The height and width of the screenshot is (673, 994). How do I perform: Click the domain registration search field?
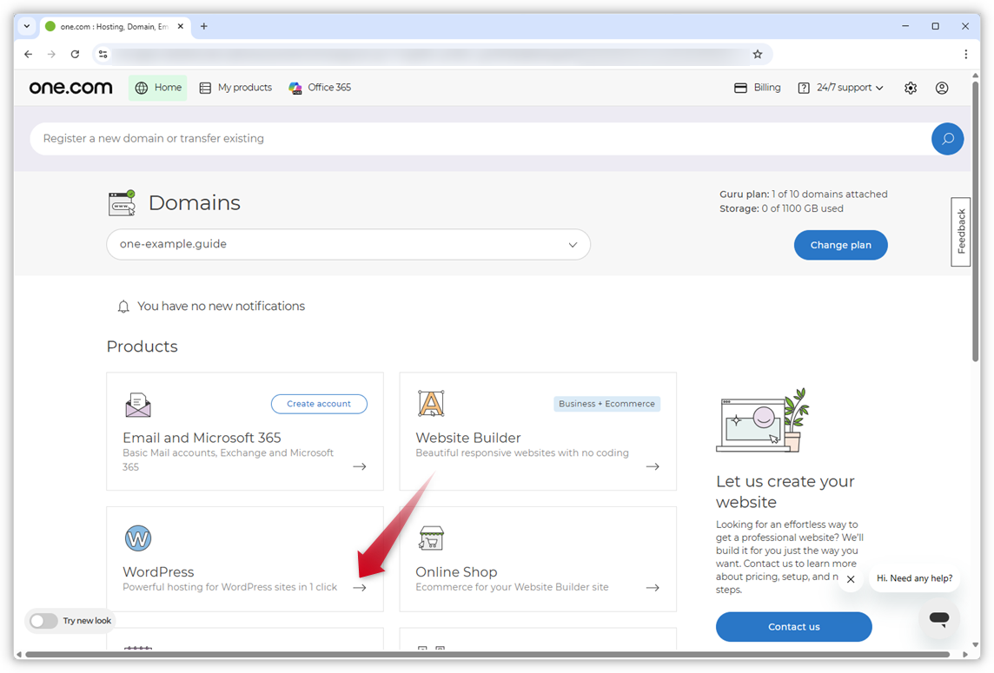pos(348,138)
